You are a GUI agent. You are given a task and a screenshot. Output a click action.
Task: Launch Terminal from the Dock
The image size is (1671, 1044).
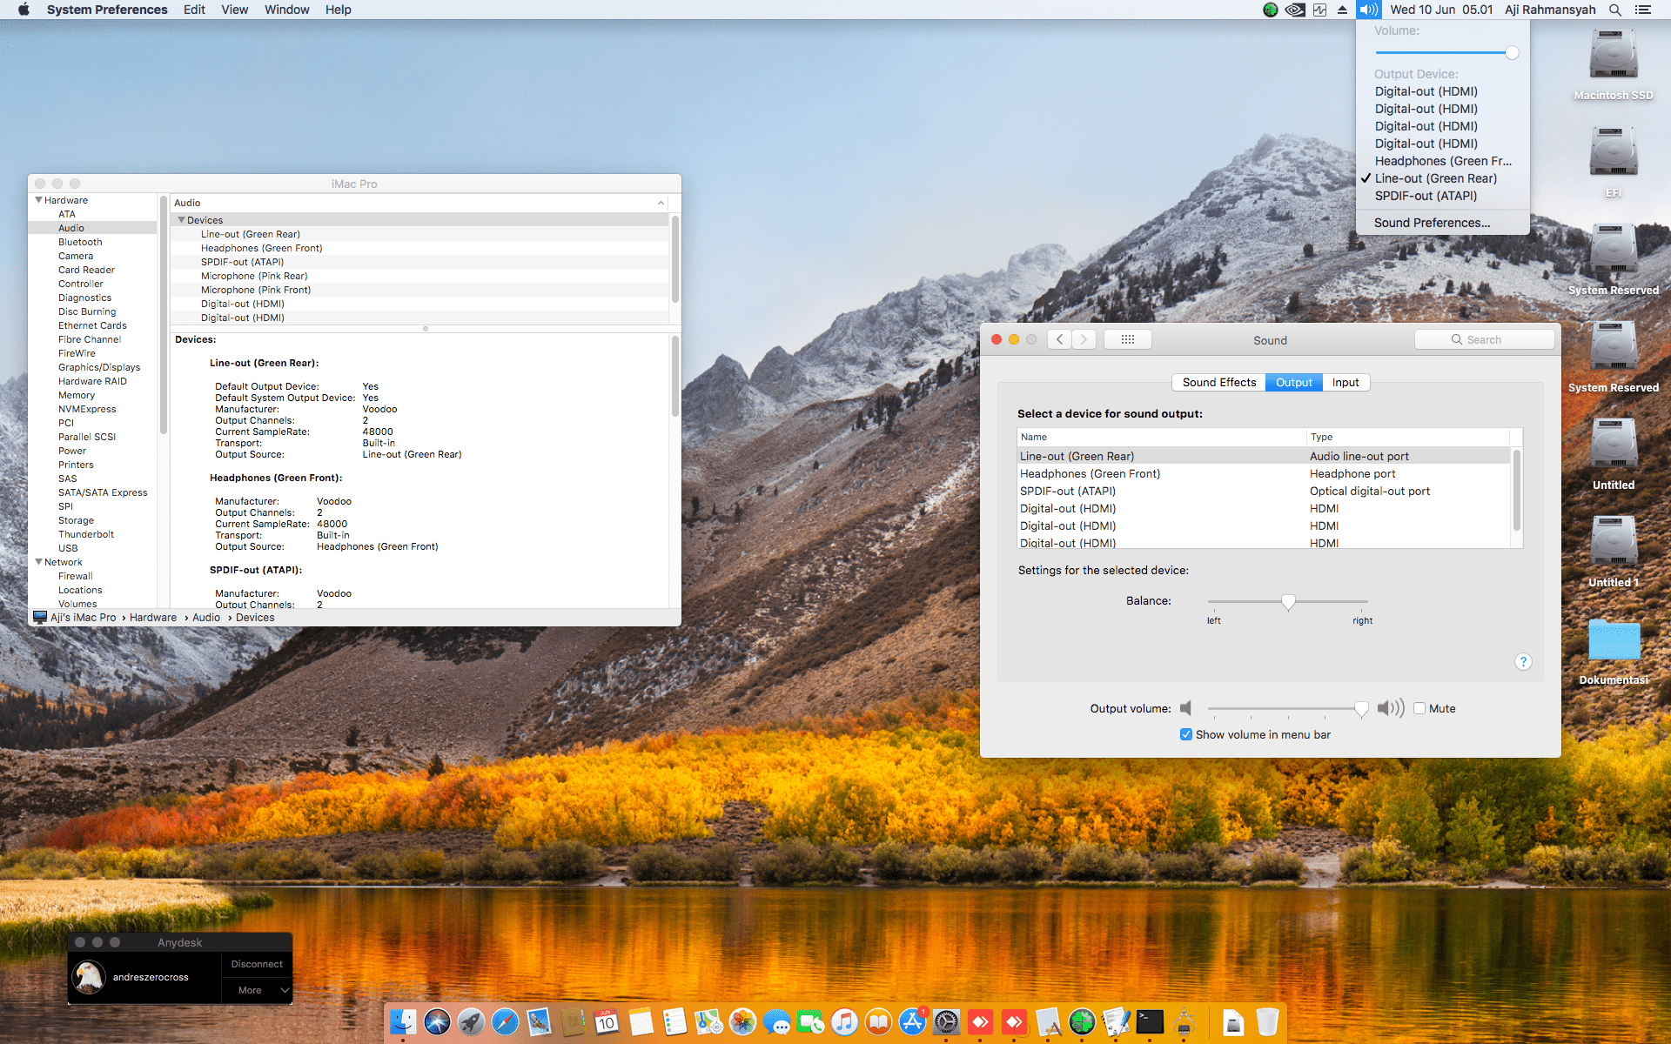click(1150, 1022)
